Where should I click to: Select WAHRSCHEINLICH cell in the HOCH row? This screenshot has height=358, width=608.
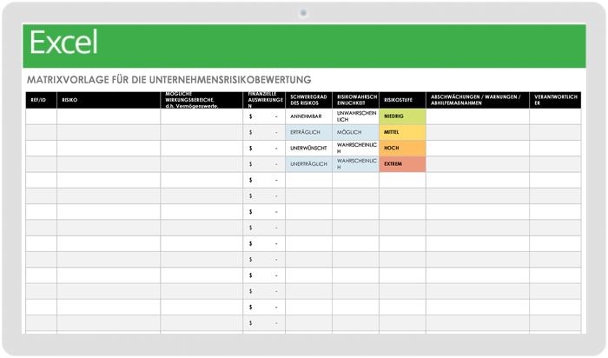pos(355,149)
